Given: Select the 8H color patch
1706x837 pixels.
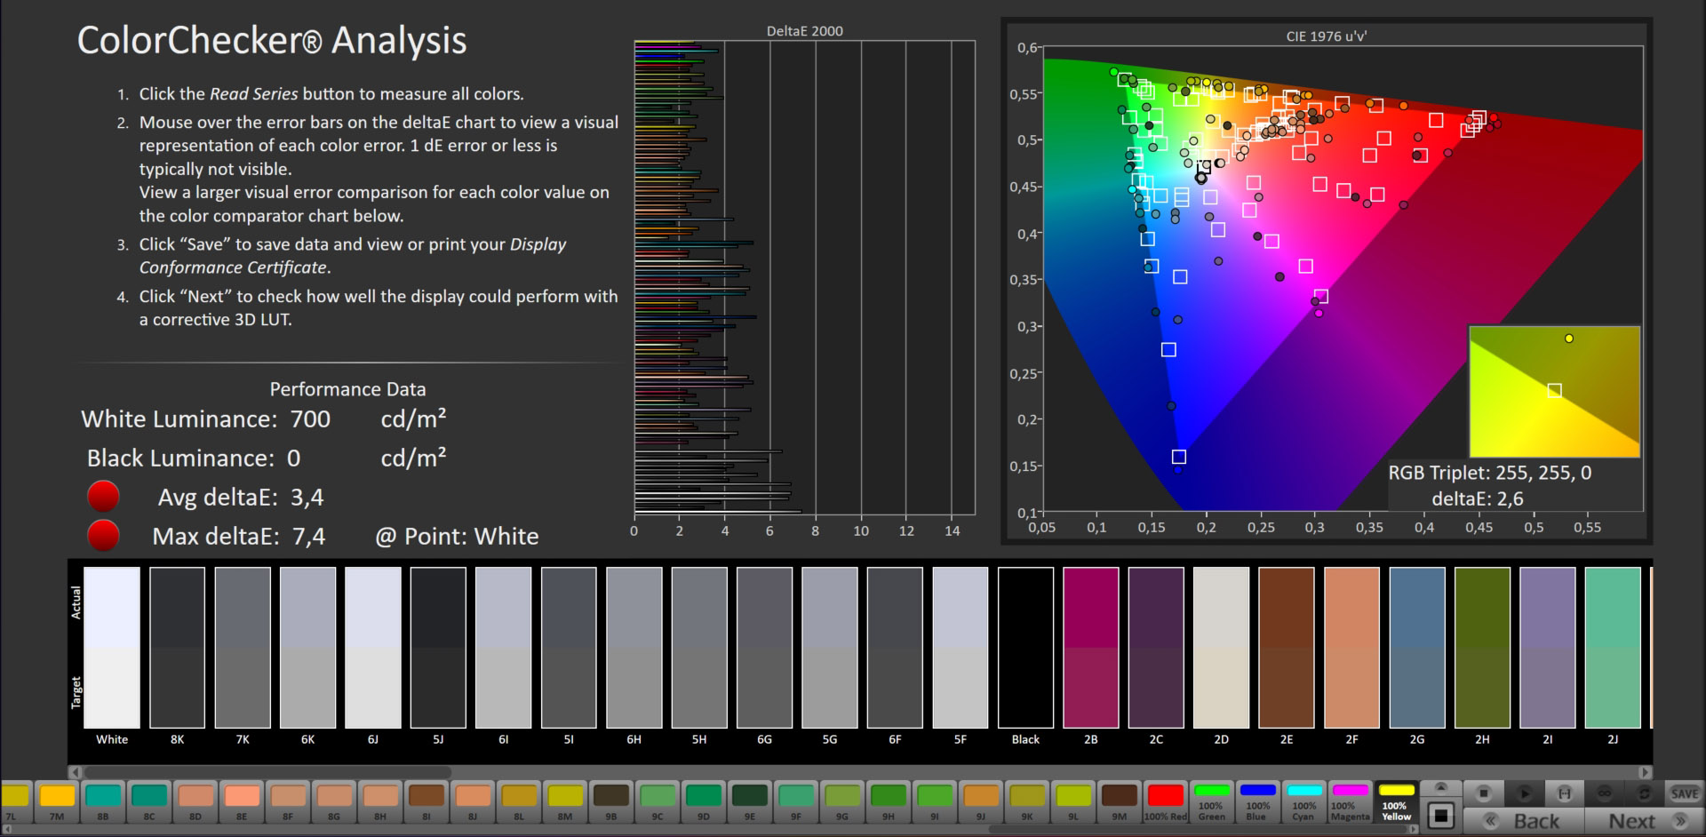Looking at the screenshot, I should (x=379, y=801).
